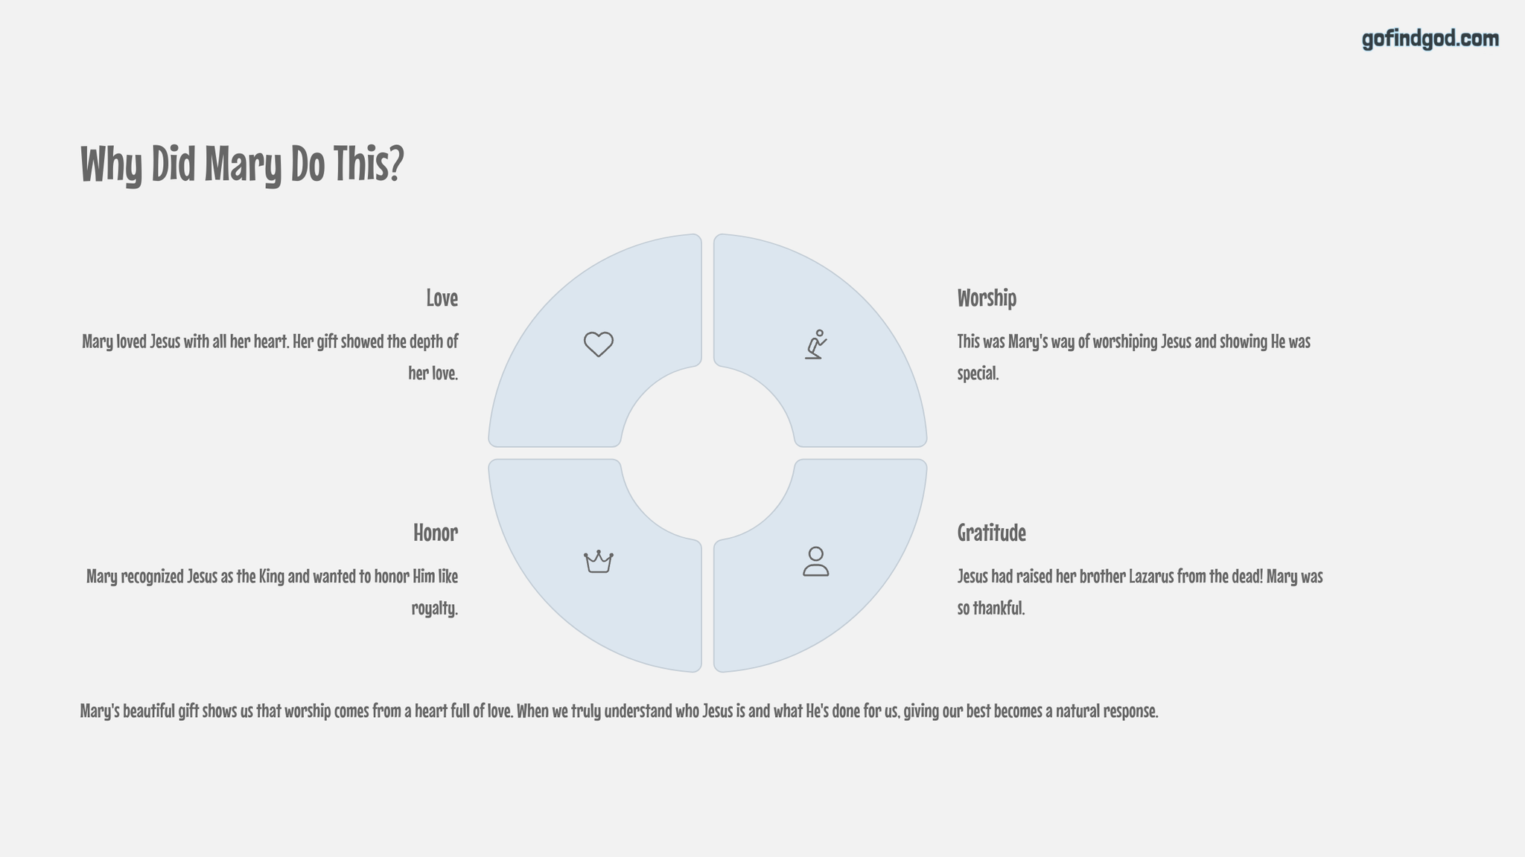The height and width of the screenshot is (857, 1525).
Task: Click the empty center of the ring diagram
Action: tap(707, 453)
